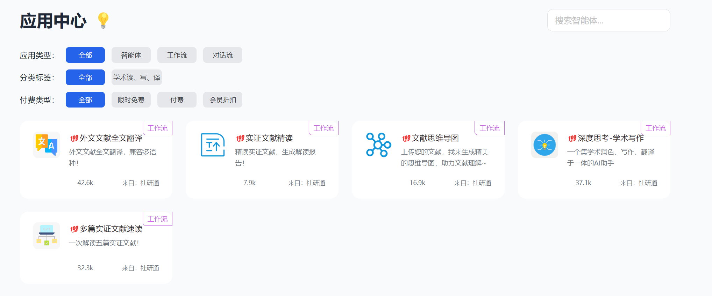Image resolution: width=712 pixels, height=296 pixels.
Task: Click the flowchart icon for 多篇实证文献速读
Action: 47,236
